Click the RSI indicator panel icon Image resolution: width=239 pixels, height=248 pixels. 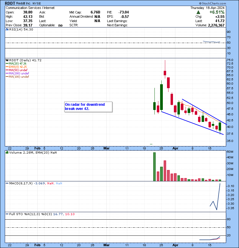(7, 29)
